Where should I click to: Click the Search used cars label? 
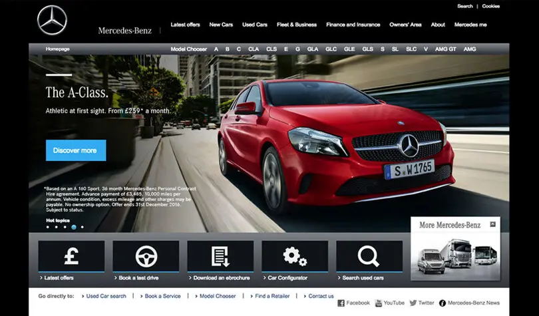tap(363, 278)
